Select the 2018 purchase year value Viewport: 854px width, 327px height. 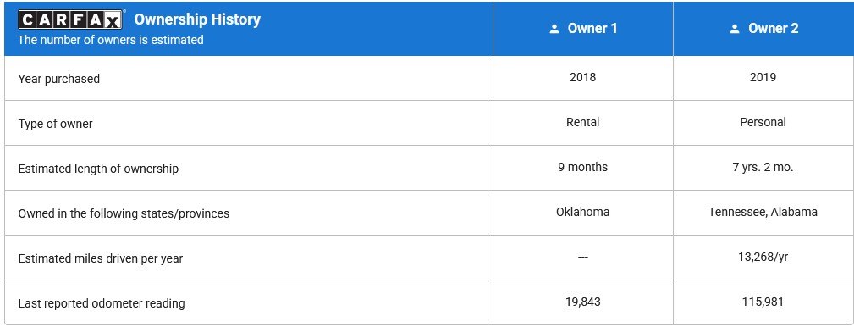click(x=583, y=77)
